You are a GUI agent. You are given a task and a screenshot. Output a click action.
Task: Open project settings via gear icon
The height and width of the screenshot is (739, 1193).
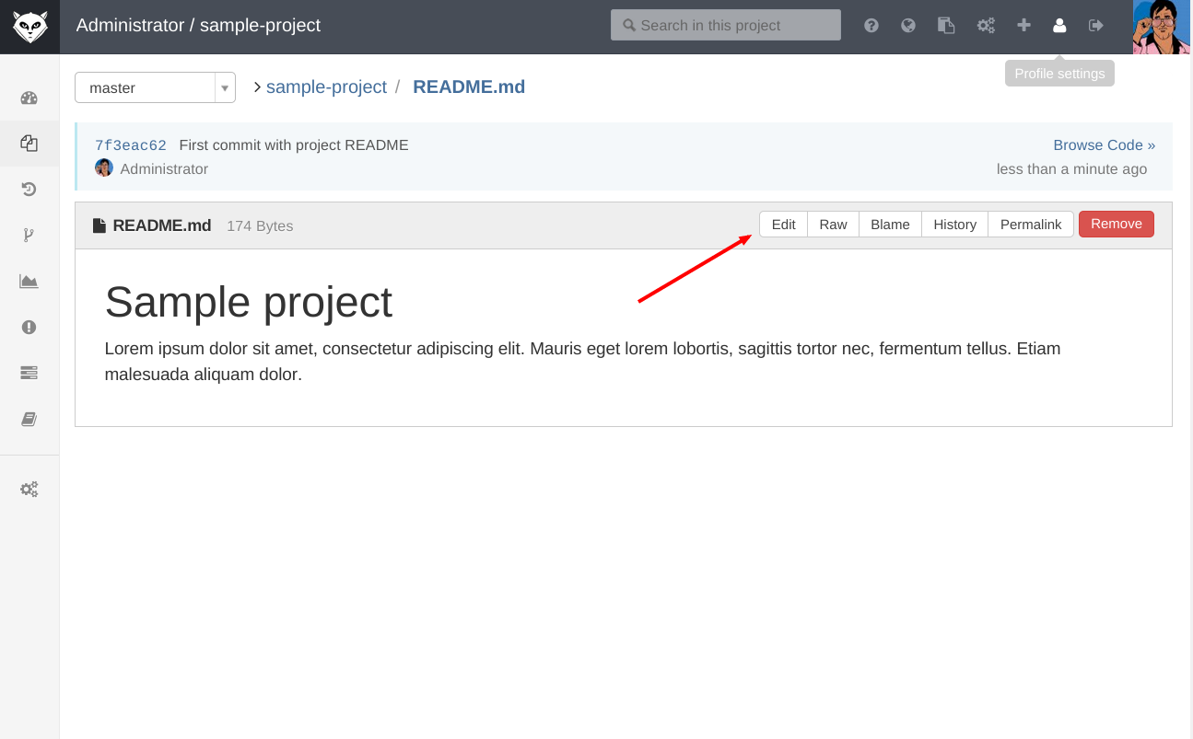(29, 489)
